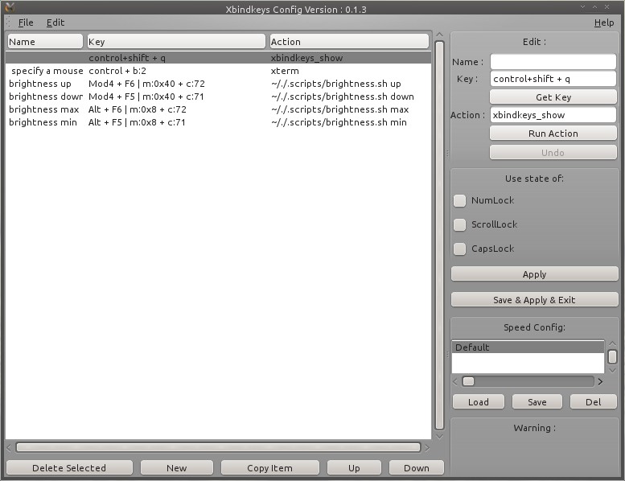Click the keybinding list vertical scrollbar
Screen dimensions: 625x481
pos(440,235)
